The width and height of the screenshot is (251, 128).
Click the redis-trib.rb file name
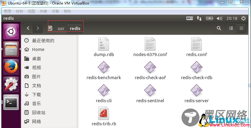[104, 124]
